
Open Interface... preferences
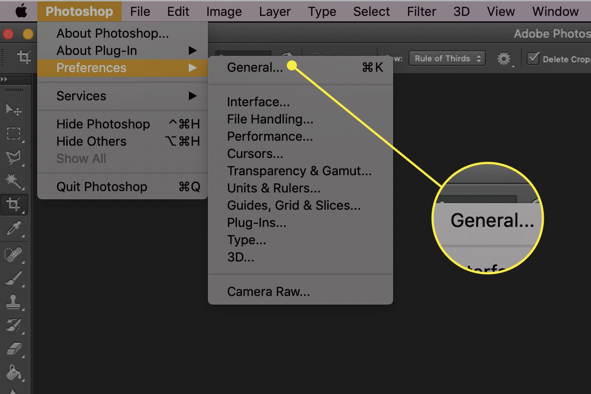click(x=300, y=102)
